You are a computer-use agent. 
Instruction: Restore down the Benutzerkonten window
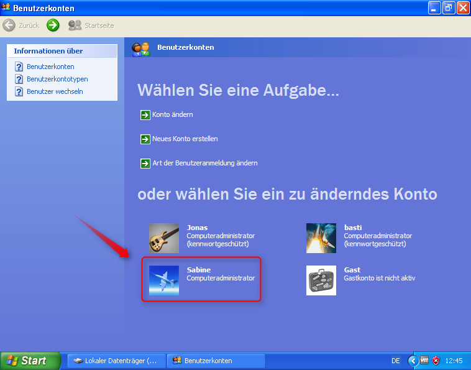pos(449,8)
